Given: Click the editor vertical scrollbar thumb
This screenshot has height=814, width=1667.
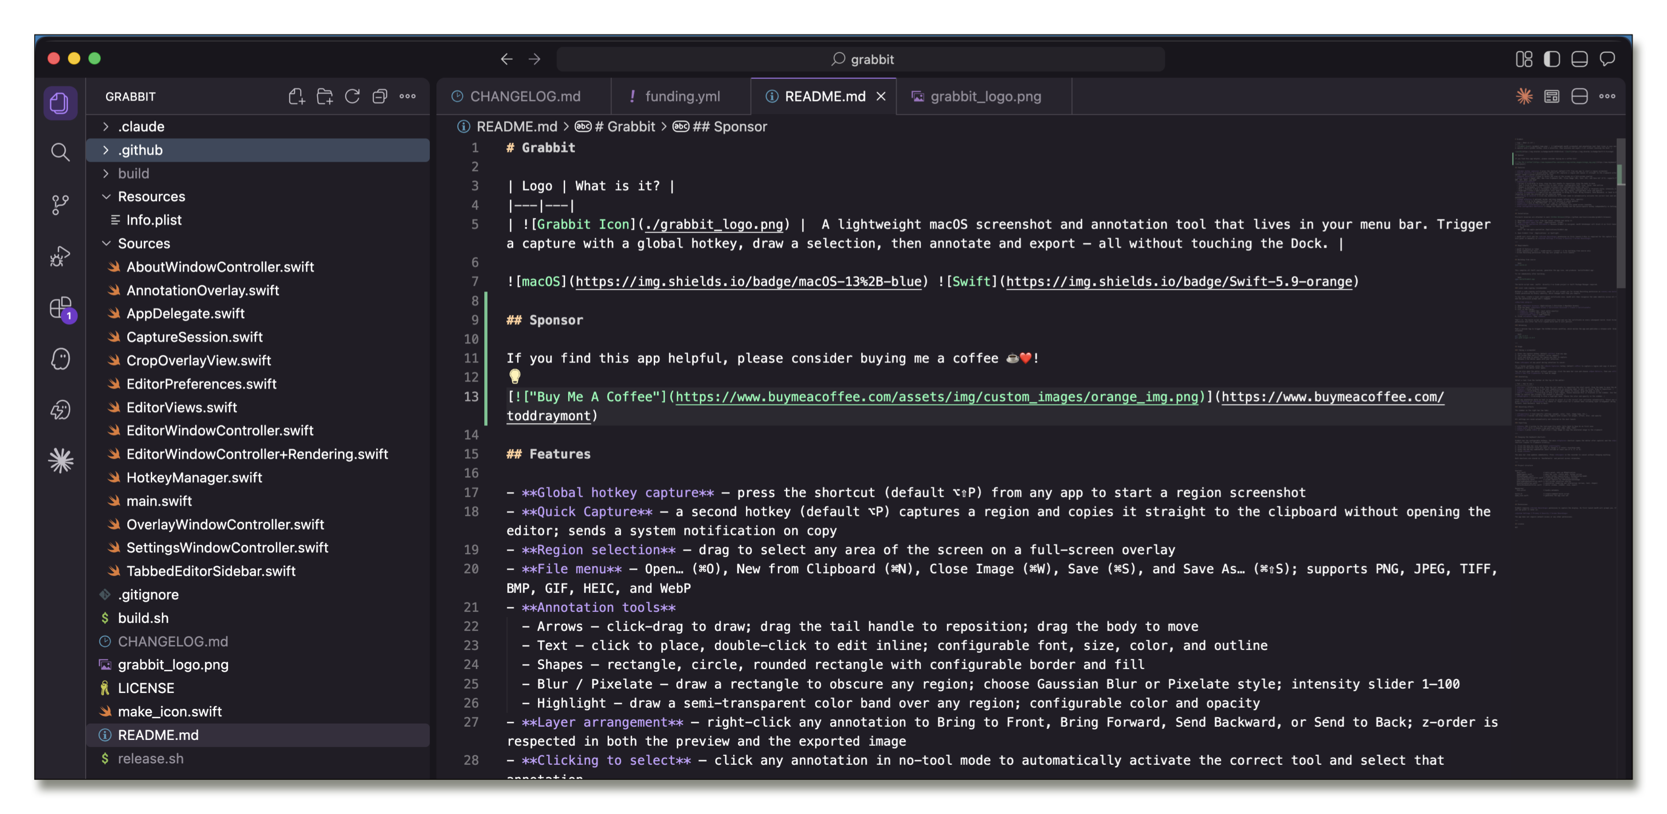Looking at the screenshot, I should [x=1620, y=214].
